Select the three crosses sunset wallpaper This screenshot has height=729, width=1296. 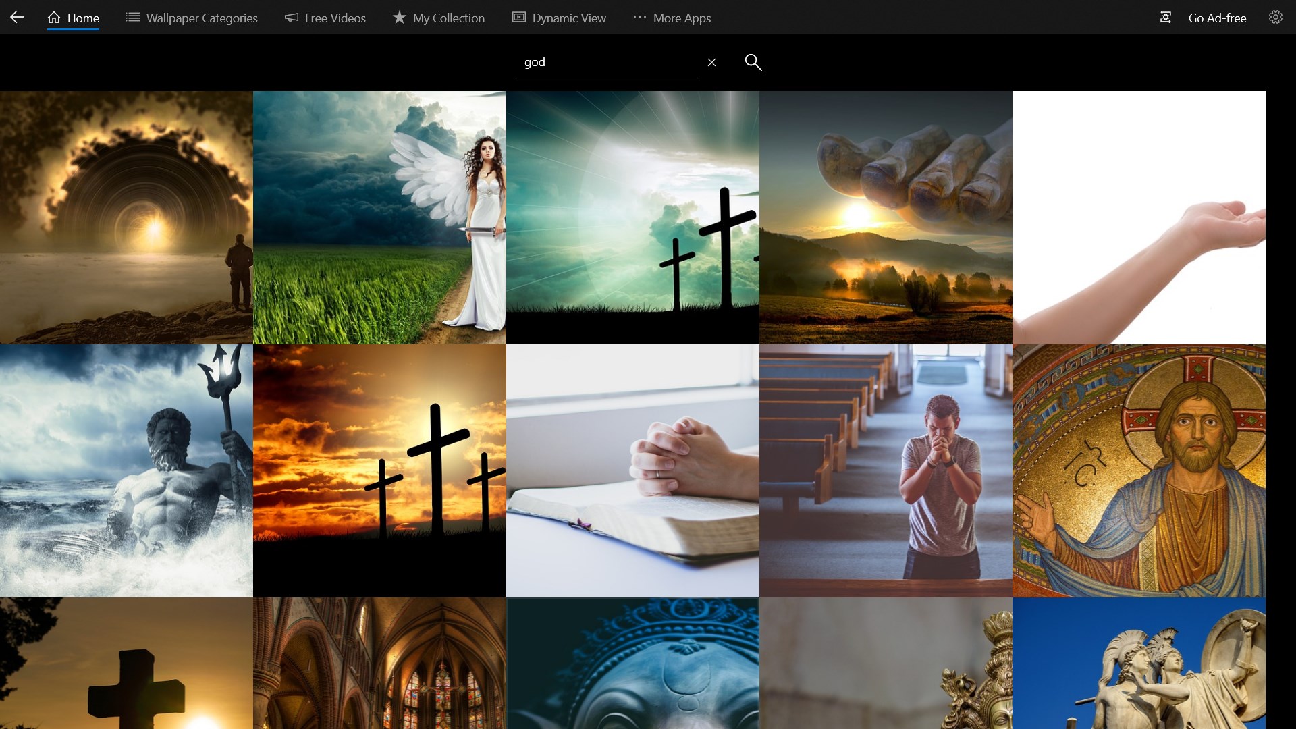tap(379, 470)
